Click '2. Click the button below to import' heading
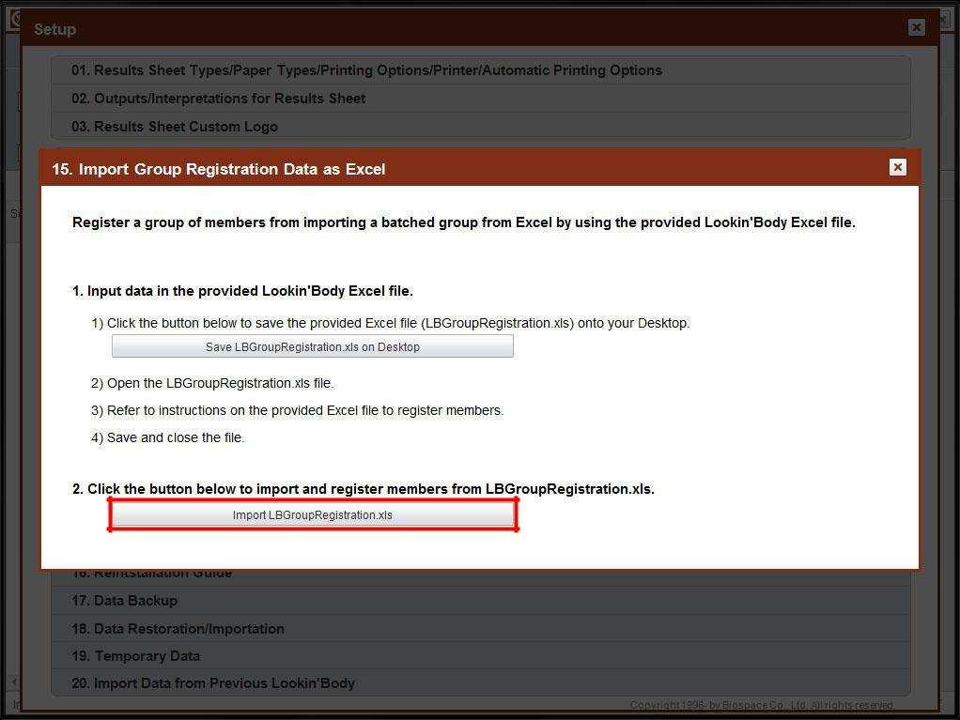The height and width of the screenshot is (720, 960). click(x=364, y=489)
